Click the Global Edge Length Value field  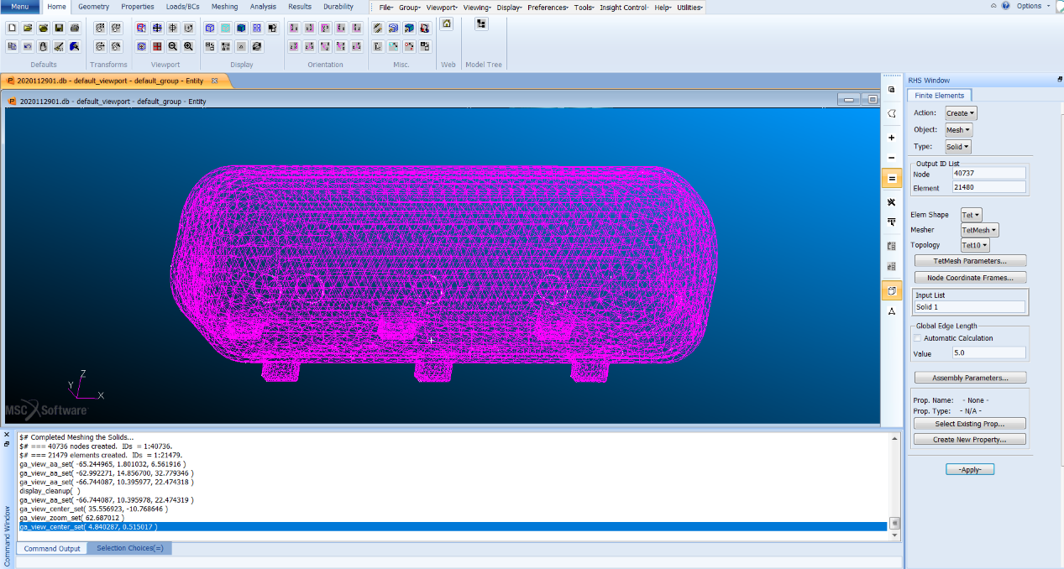pos(988,353)
